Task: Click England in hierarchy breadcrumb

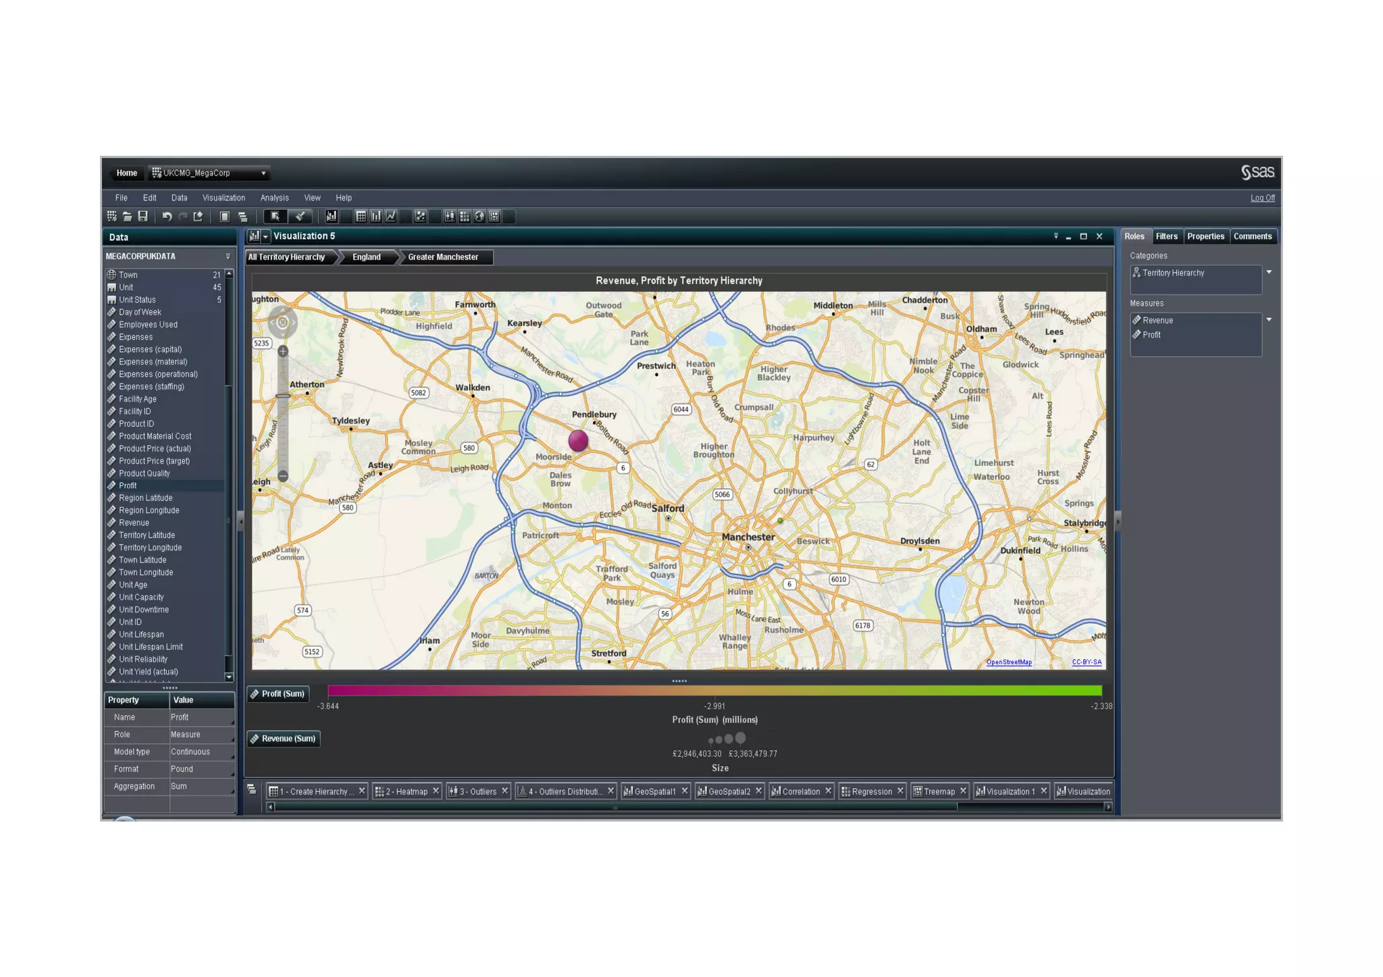Action: tap(366, 257)
